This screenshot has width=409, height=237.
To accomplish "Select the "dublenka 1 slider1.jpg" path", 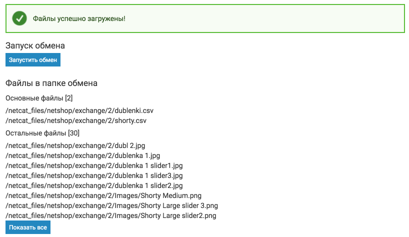I will pyautogui.click(x=94, y=165).
